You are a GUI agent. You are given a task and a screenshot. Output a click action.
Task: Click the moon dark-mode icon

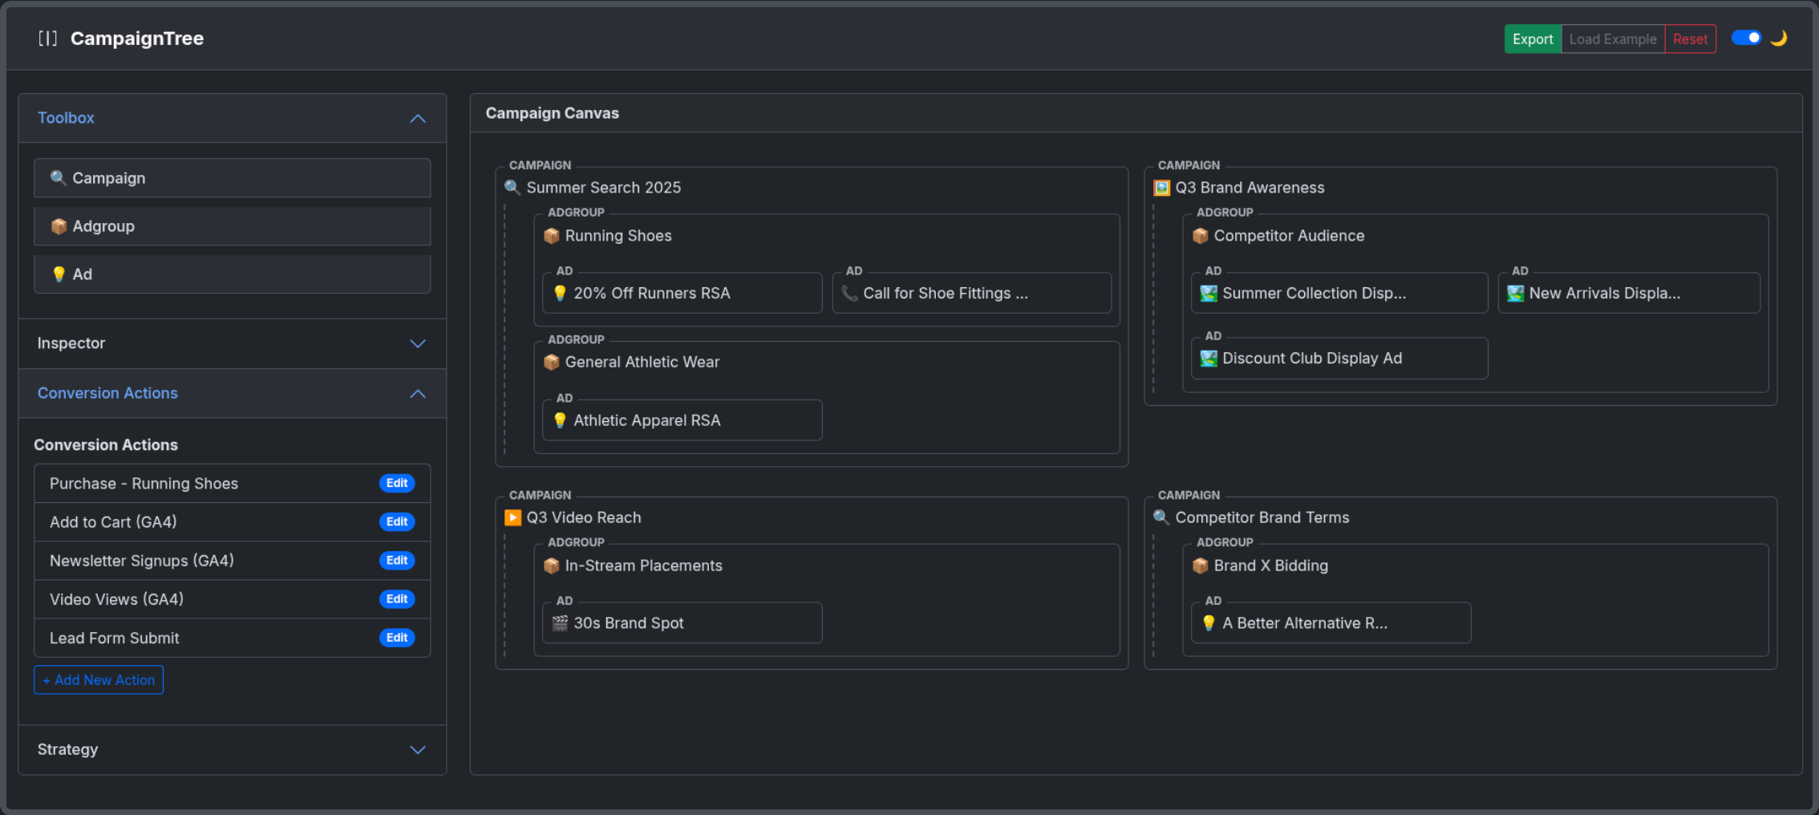(x=1778, y=39)
